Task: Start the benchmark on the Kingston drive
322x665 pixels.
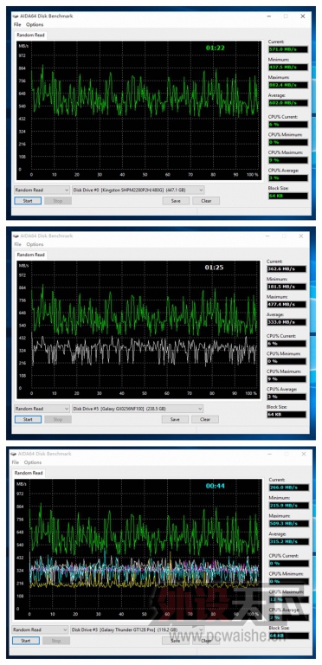Action: click(x=28, y=201)
